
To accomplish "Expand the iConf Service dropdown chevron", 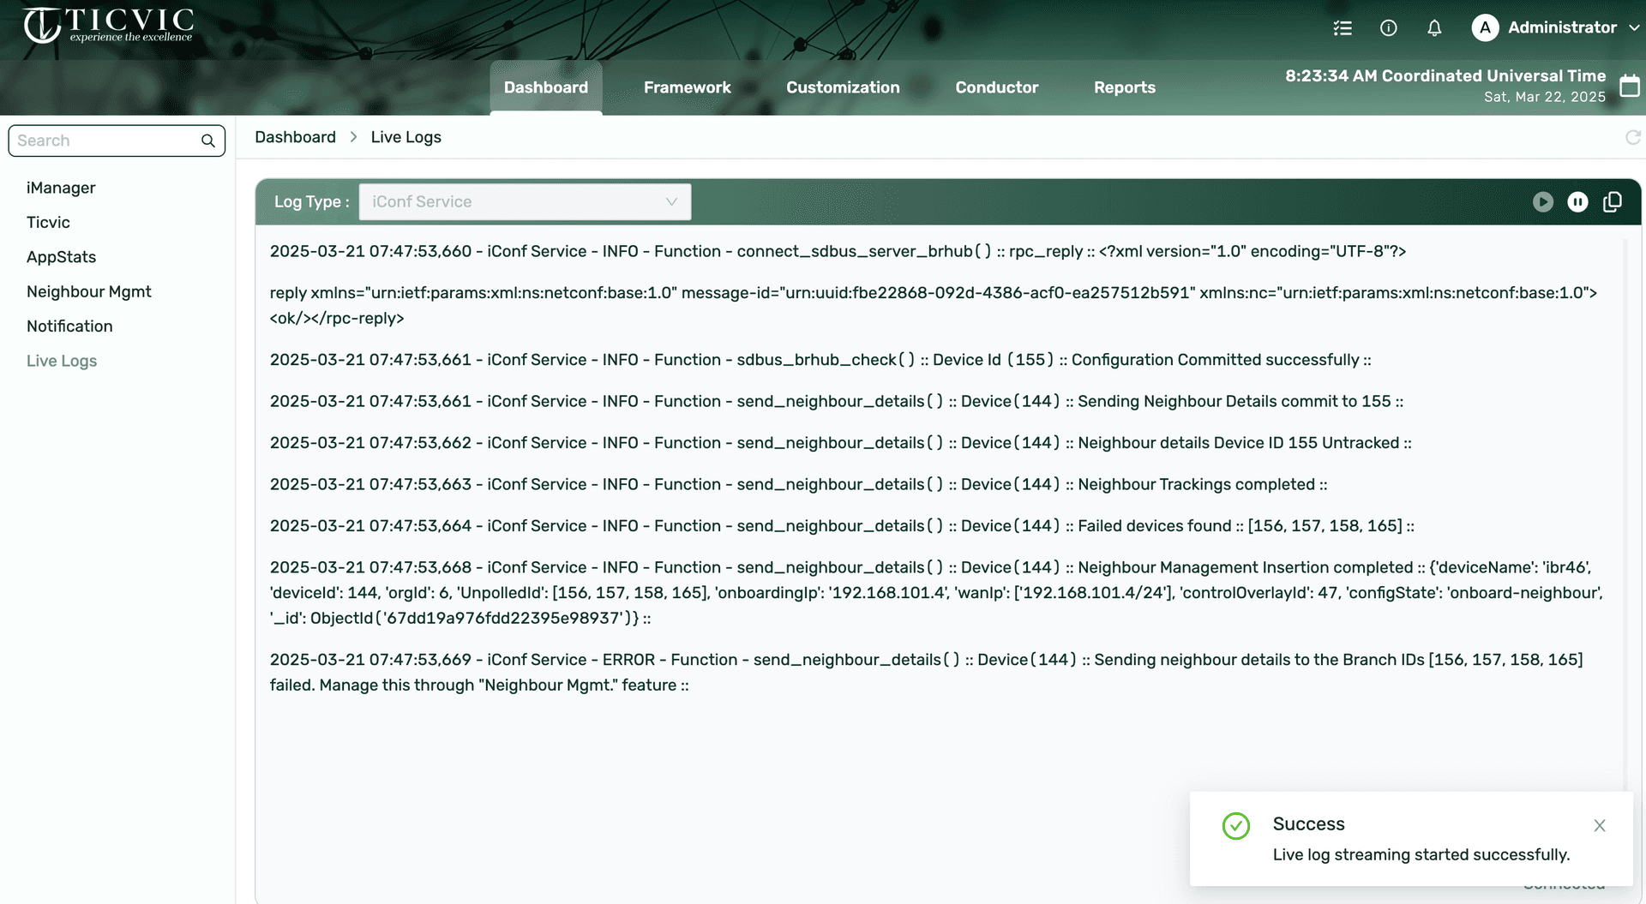I will (671, 201).
